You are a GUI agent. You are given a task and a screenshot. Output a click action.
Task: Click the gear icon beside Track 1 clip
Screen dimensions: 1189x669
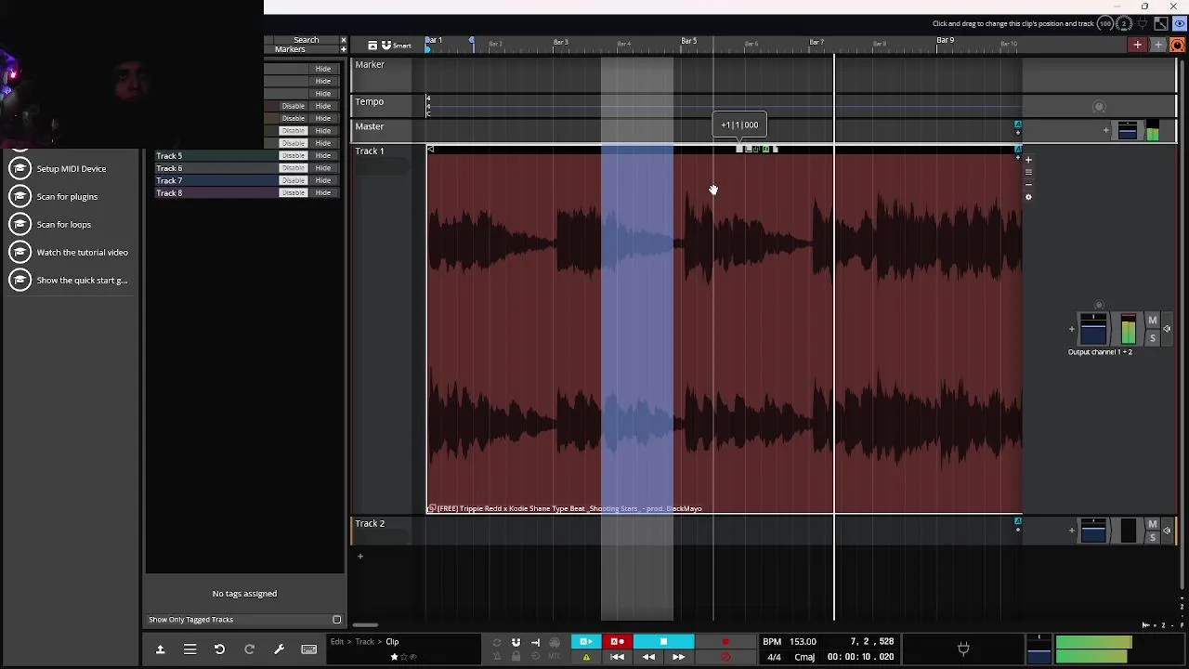1028,197
